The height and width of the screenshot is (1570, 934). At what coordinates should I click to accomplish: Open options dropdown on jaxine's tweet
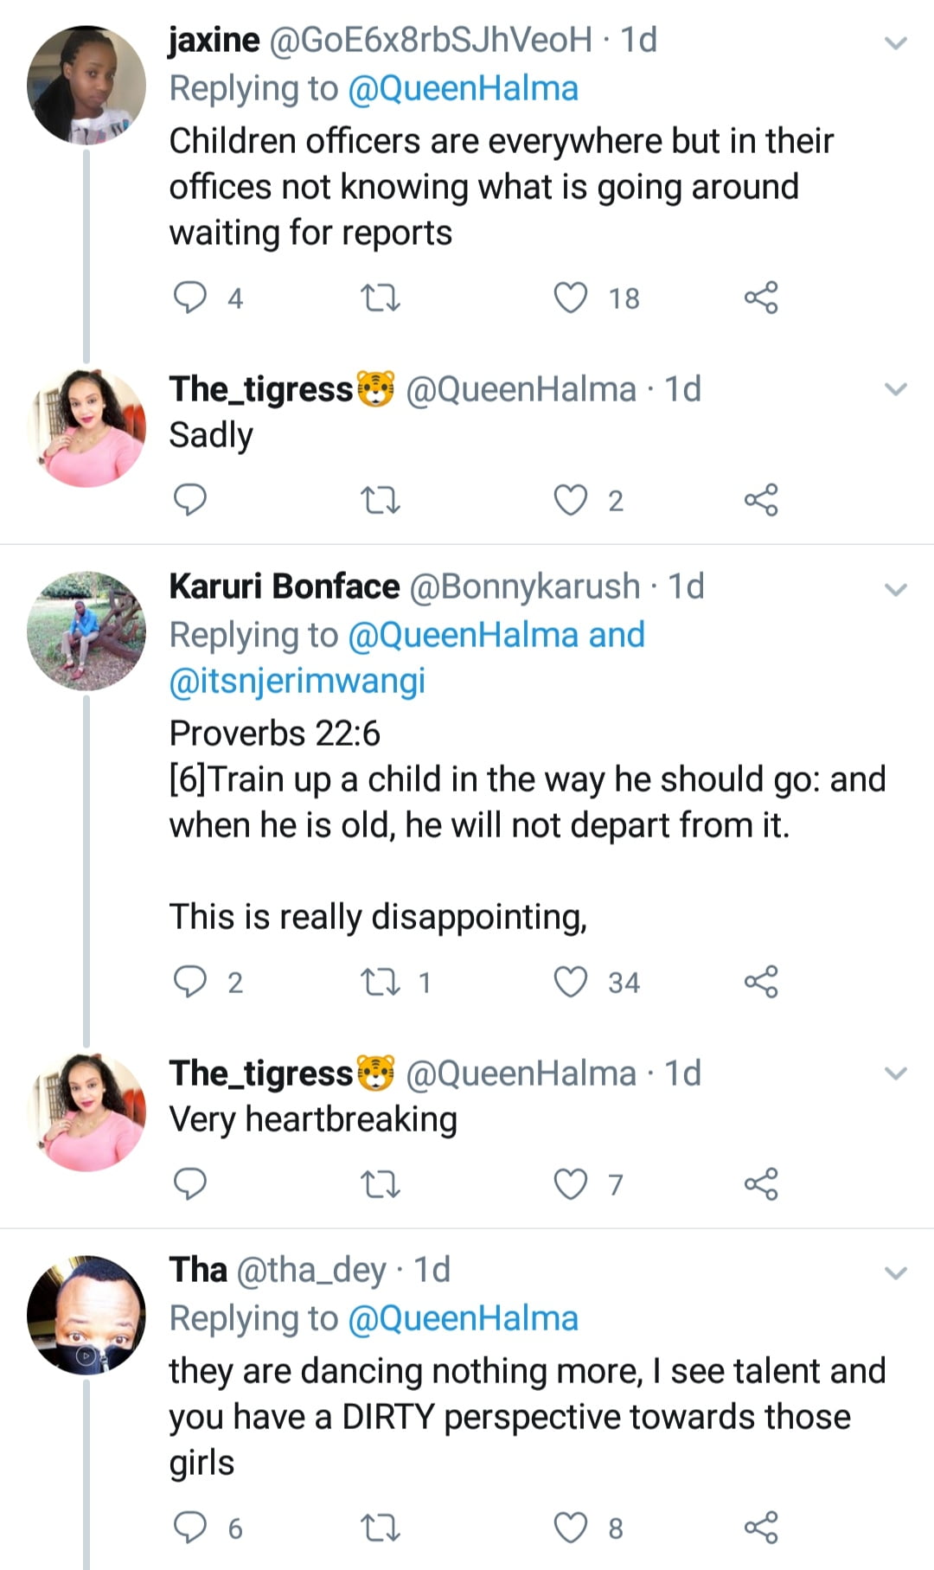click(897, 42)
